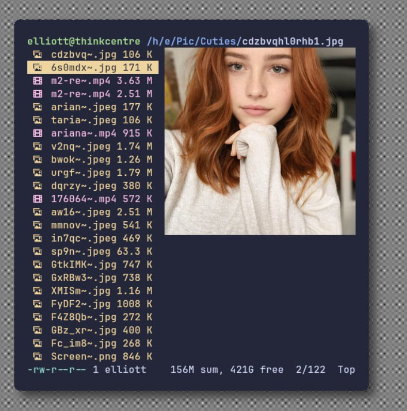Select the sp9n~.jpeg file row
Screen dimensions: 407x411
[93, 252]
